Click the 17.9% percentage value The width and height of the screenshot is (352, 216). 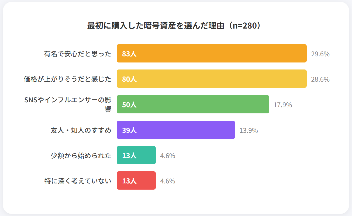pyautogui.click(x=283, y=105)
